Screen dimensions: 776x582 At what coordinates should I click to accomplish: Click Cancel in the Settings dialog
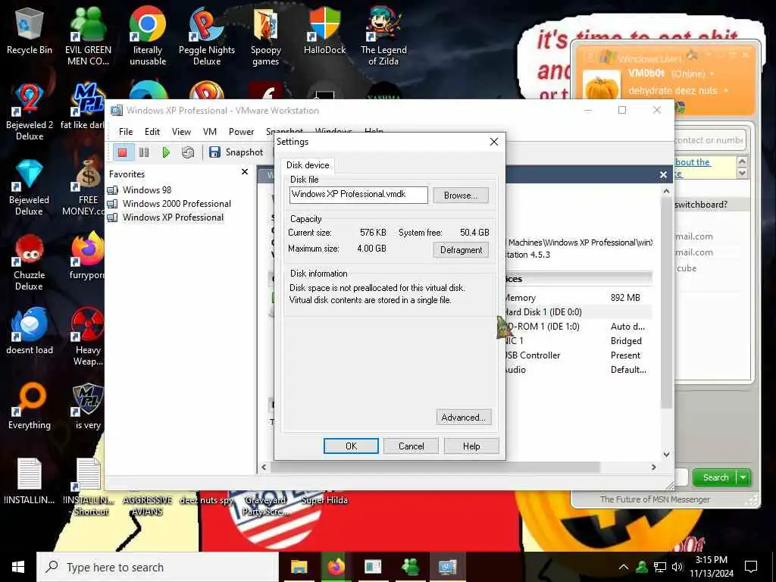point(411,446)
